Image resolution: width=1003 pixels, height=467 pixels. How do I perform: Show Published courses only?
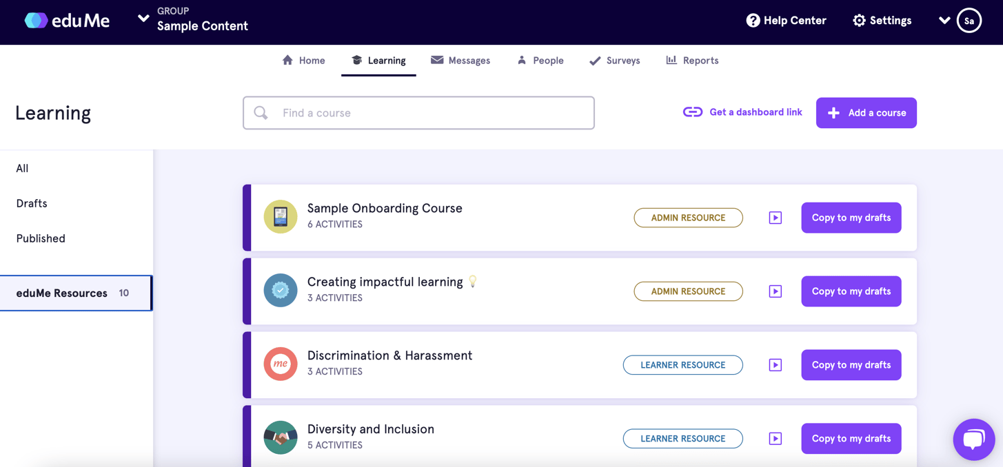(x=40, y=238)
